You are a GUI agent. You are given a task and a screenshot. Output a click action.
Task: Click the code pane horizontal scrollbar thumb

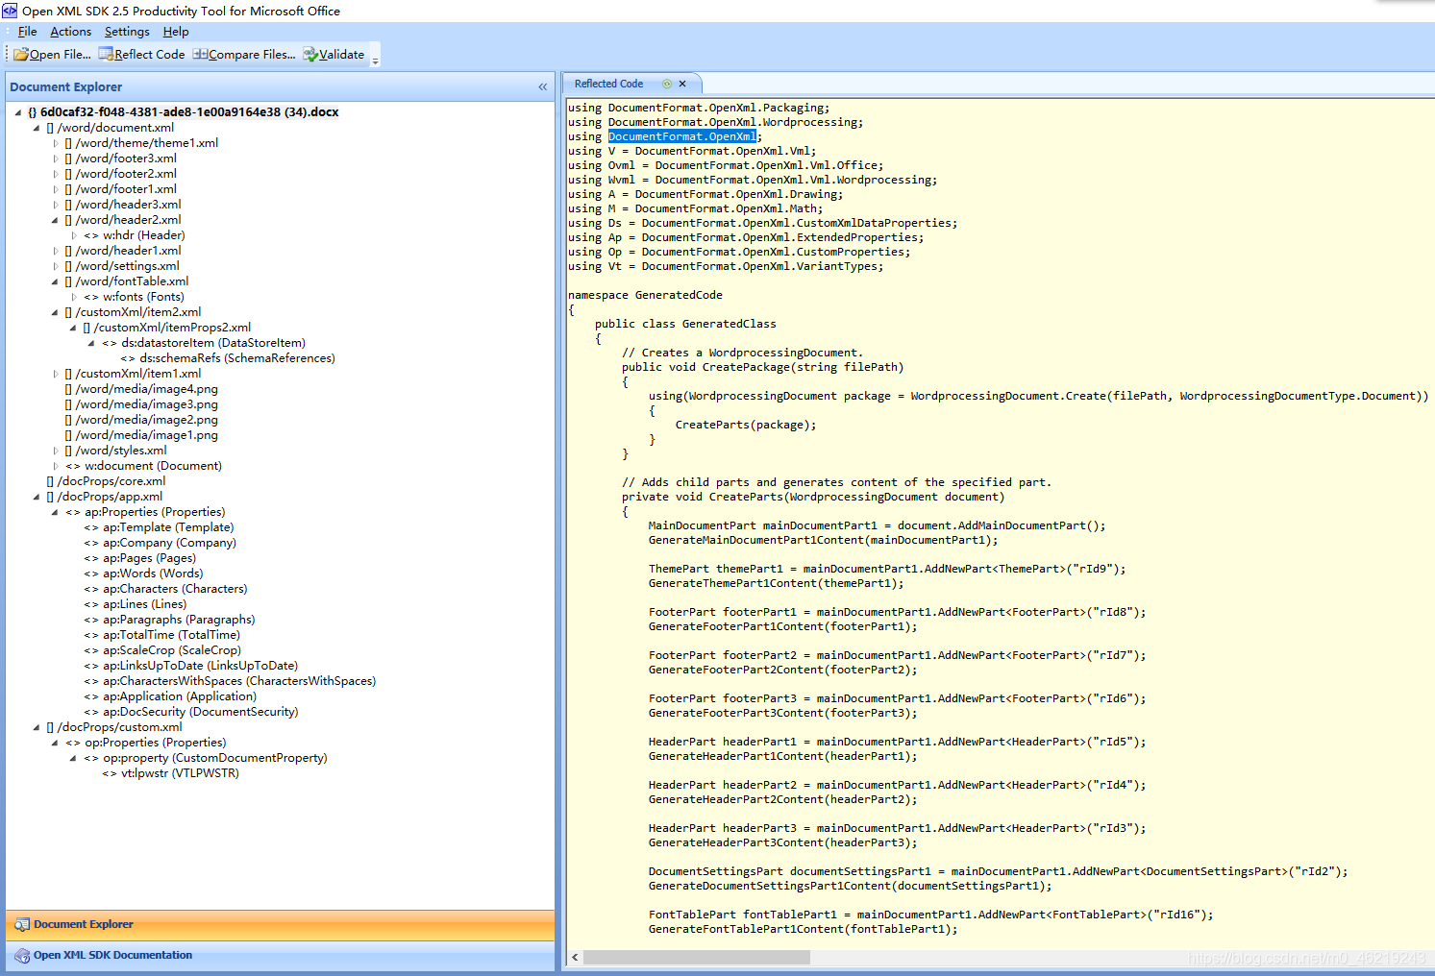point(697,958)
